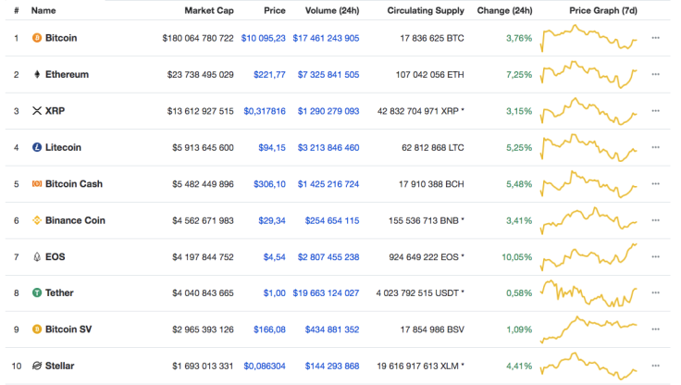Click the Bitcoin SV logo icon
The height and width of the screenshot is (385, 681).
point(37,329)
